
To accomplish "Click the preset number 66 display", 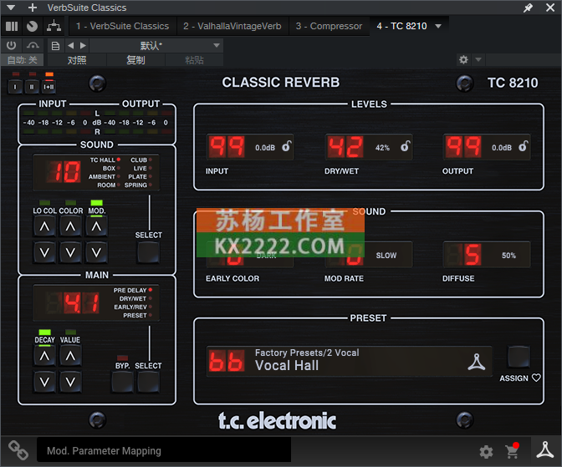I will click(x=227, y=361).
